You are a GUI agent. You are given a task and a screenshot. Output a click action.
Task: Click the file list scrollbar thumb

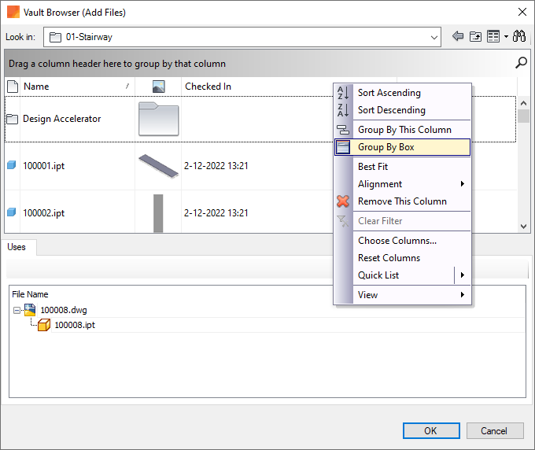click(523, 116)
